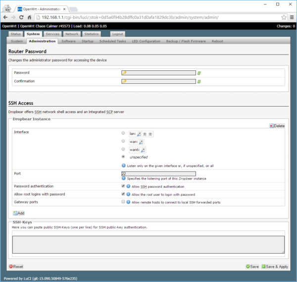The height and width of the screenshot is (282, 297).
Task: Delete the Dropbear instance
Action: point(277,126)
